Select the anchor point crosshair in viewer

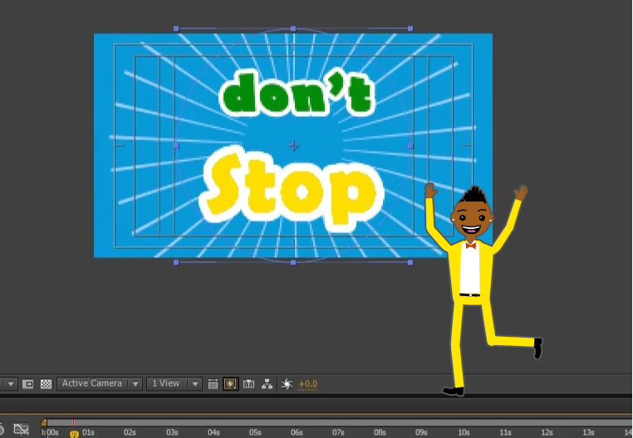pyautogui.click(x=293, y=146)
